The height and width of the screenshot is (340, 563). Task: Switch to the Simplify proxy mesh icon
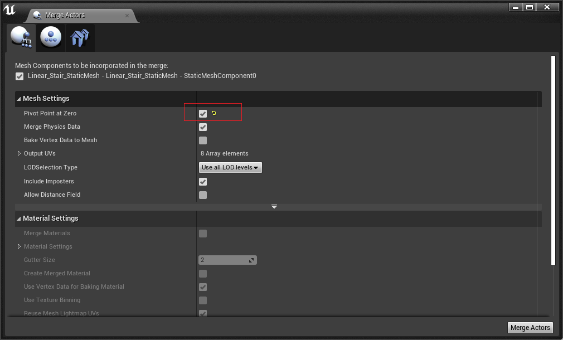point(51,37)
